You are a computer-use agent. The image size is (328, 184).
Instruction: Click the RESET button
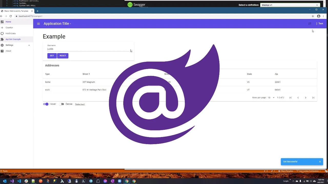(x=63, y=55)
